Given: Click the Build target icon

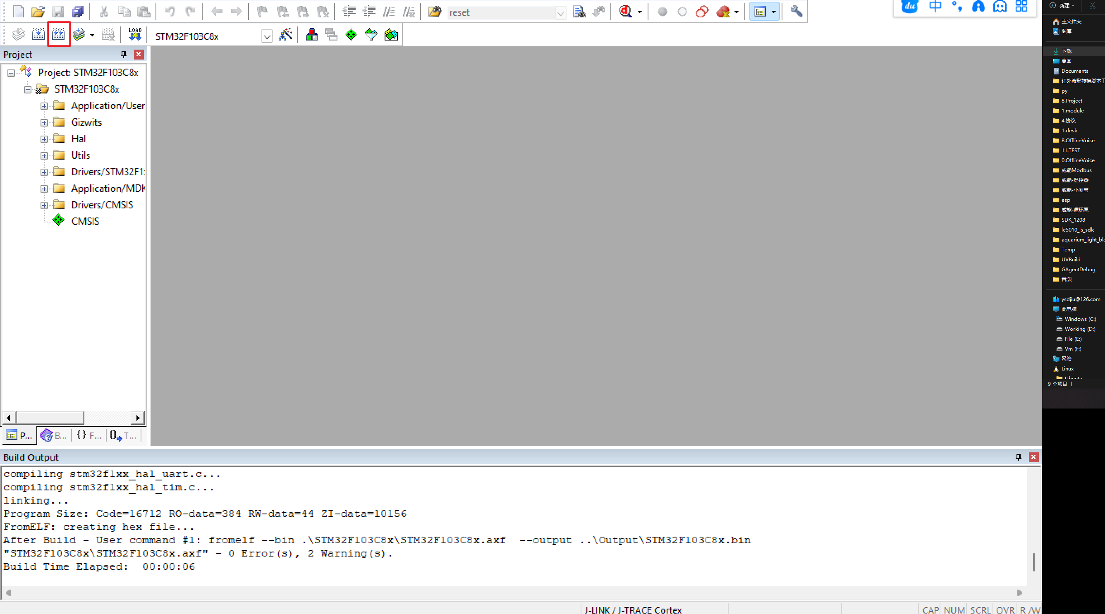Looking at the screenshot, I should coord(38,34).
